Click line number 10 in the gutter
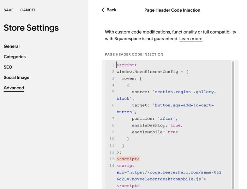 click(112, 139)
